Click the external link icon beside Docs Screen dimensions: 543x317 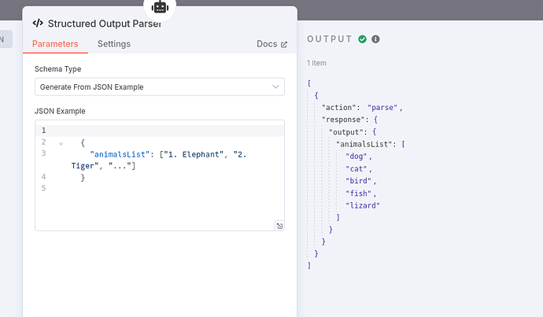tap(284, 45)
